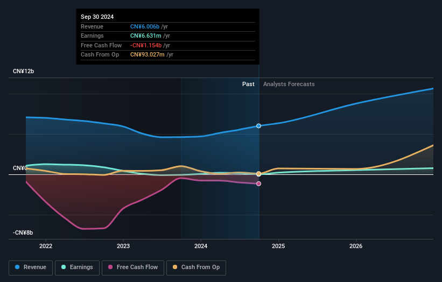442x282 pixels.
Task: Click the CN¥0 y-axis label
Action: (20, 168)
